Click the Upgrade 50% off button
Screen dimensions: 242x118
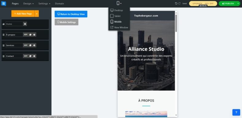(203, 4)
